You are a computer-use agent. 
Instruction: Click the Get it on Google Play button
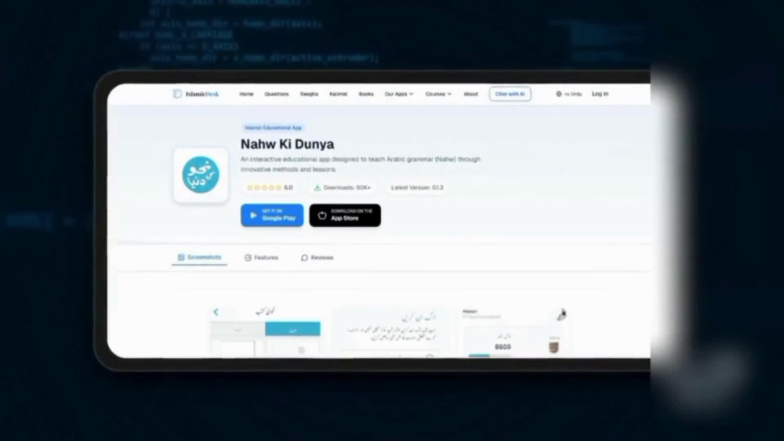pyautogui.click(x=272, y=215)
